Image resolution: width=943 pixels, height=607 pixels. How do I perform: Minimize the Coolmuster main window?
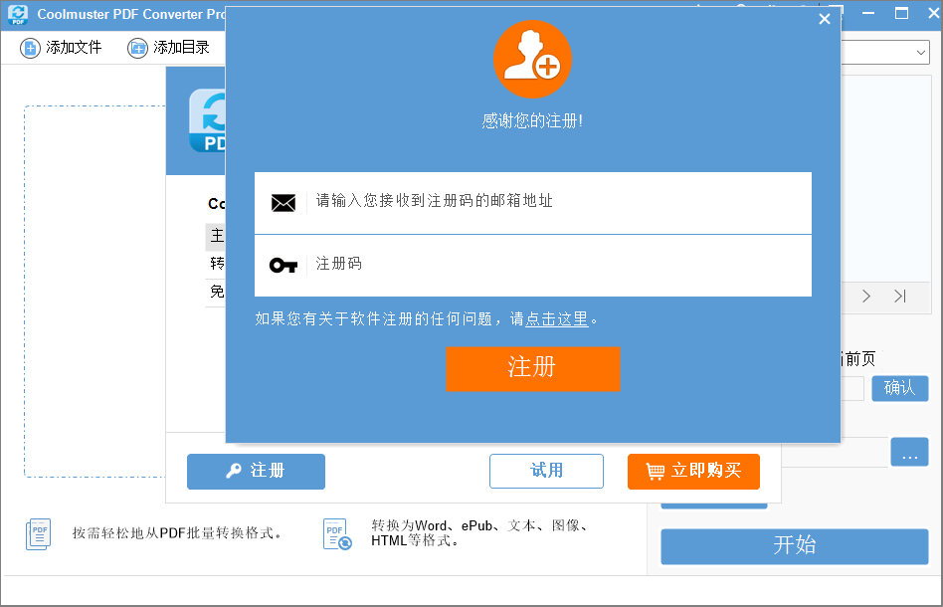coord(867,13)
